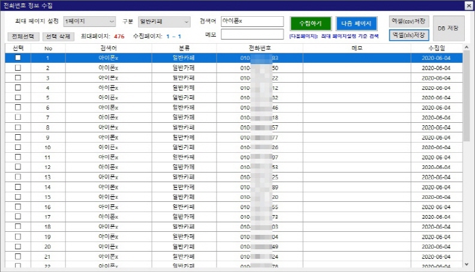Screen dimensions: 475x272
Task: Click the DB 저장 button
Action: (449, 28)
